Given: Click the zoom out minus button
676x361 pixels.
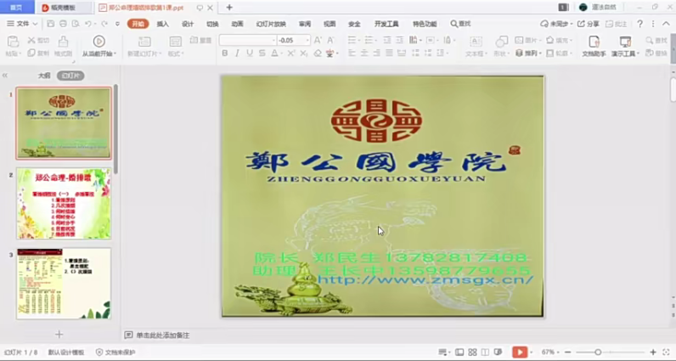Looking at the screenshot, I should tap(568, 353).
